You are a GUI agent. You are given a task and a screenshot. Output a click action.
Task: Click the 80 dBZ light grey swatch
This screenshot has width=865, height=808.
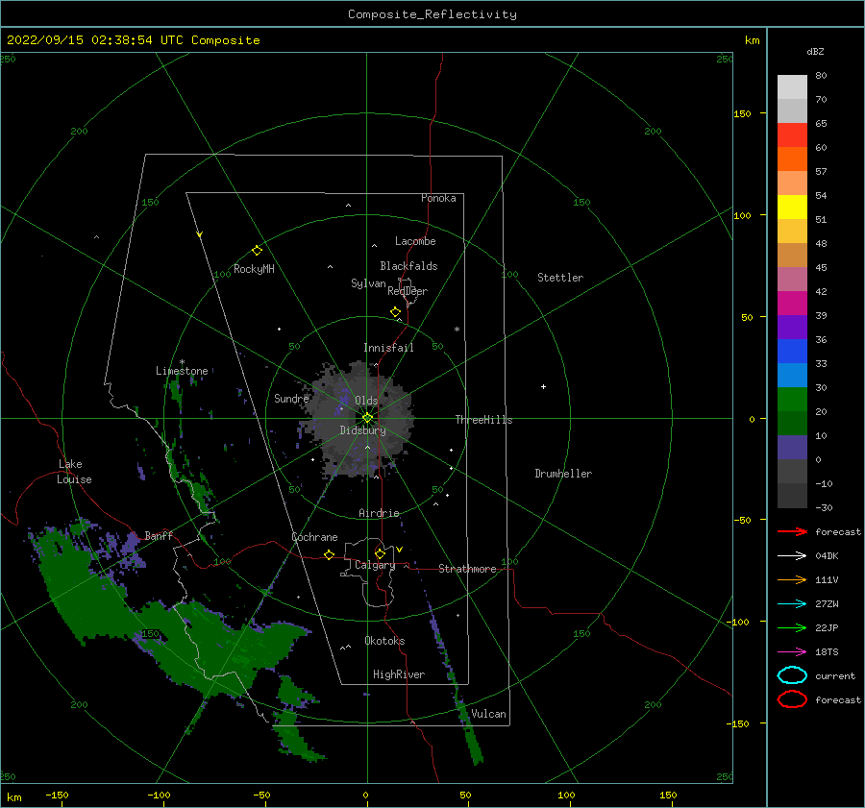pyautogui.click(x=792, y=87)
